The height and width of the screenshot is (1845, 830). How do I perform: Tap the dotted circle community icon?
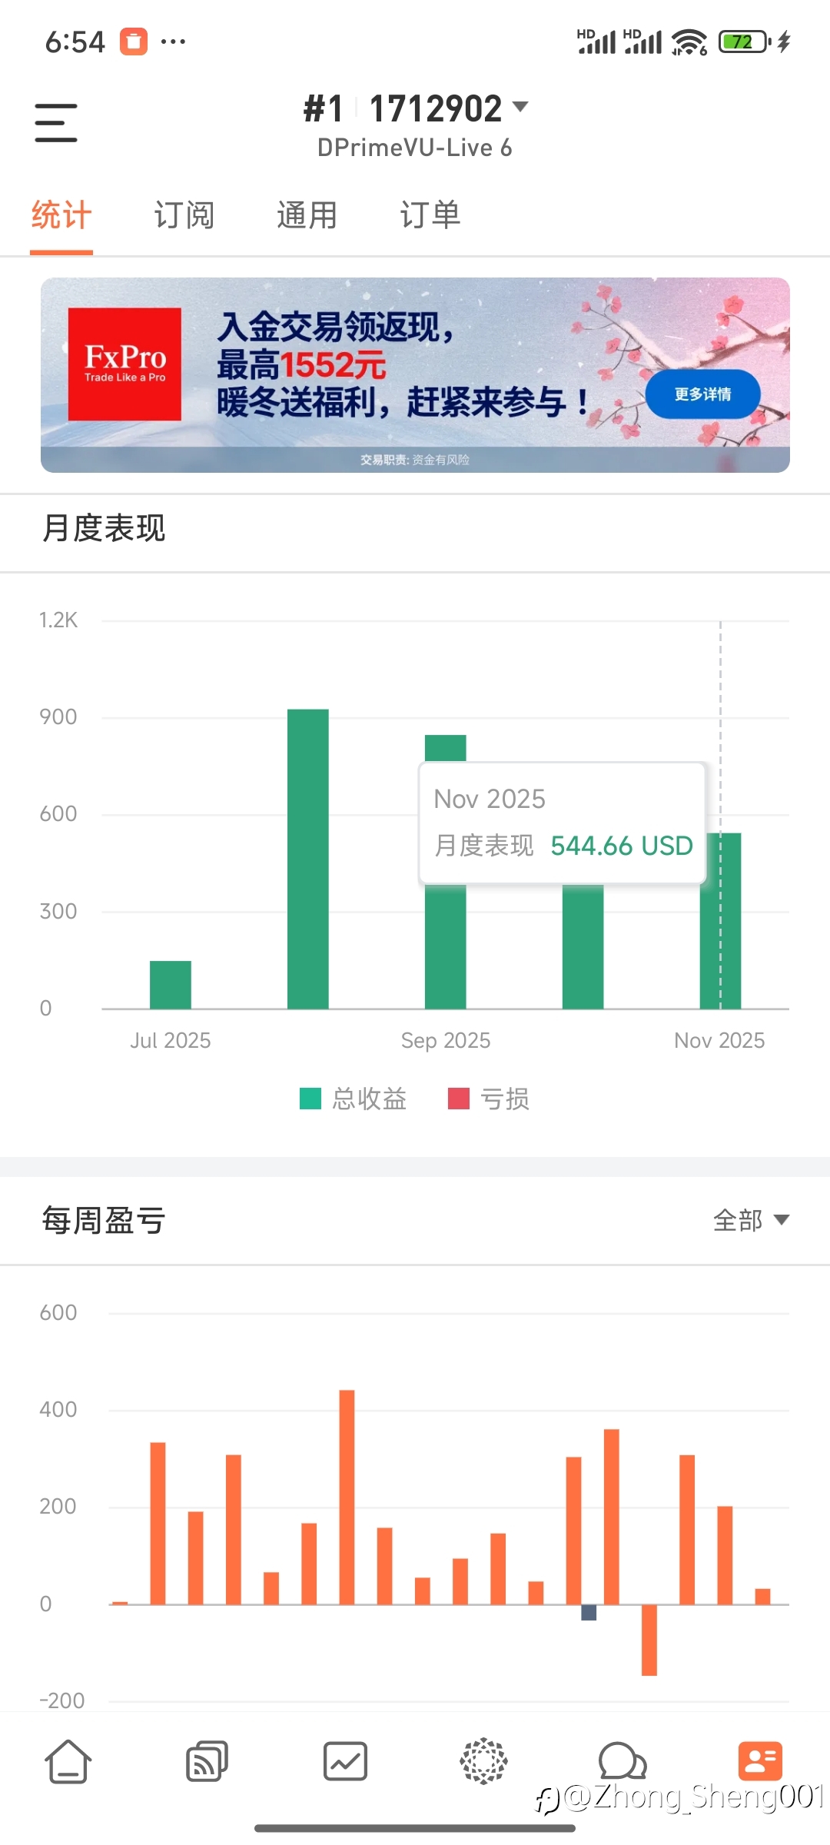pyautogui.click(x=483, y=1760)
